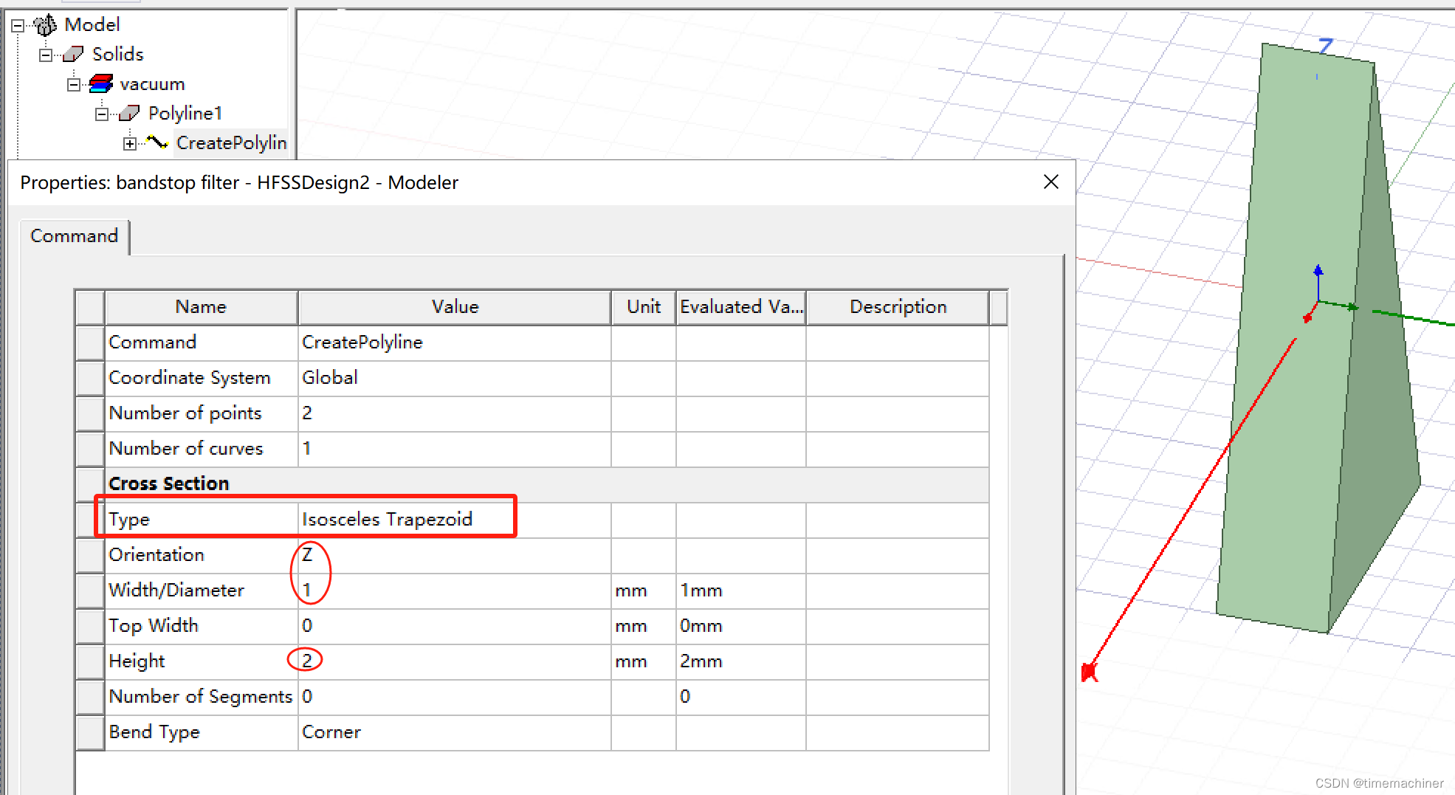Click the CreatePolyline command icon

[x=157, y=142]
